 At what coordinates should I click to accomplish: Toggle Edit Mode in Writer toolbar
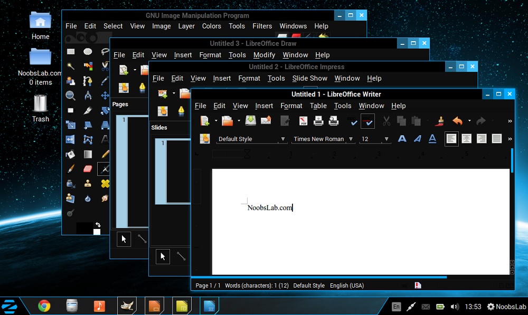pyautogui.click(x=285, y=120)
